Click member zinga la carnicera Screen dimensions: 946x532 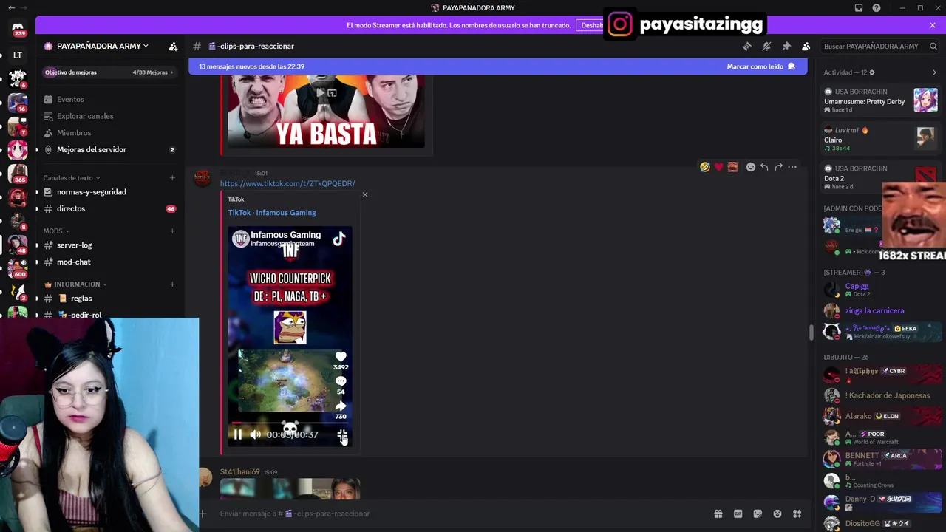coord(879,311)
